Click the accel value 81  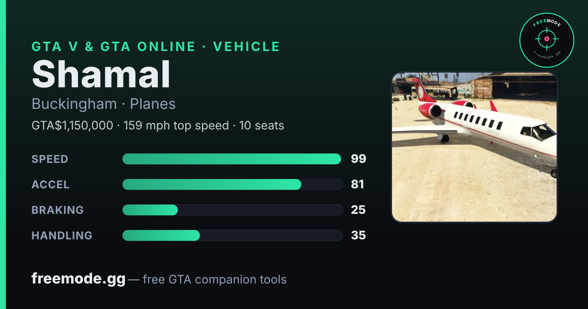click(x=358, y=184)
